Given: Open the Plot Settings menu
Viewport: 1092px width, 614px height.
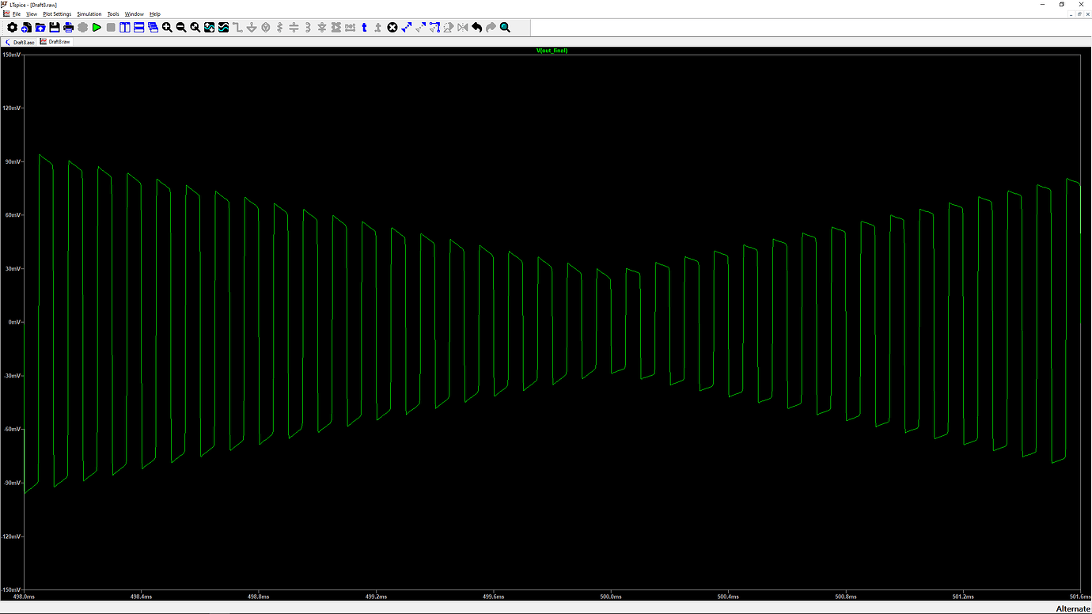Looking at the screenshot, I should click(x=56, y=13).
